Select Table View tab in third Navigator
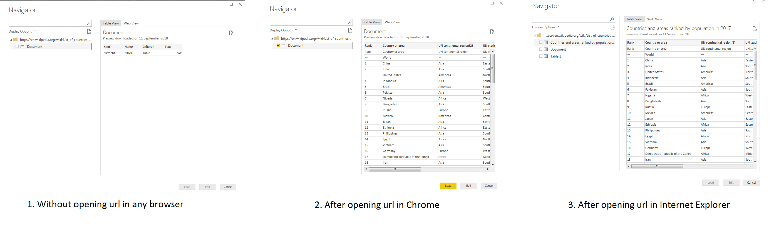The image size is (774, 229). [x=634, y=19]
